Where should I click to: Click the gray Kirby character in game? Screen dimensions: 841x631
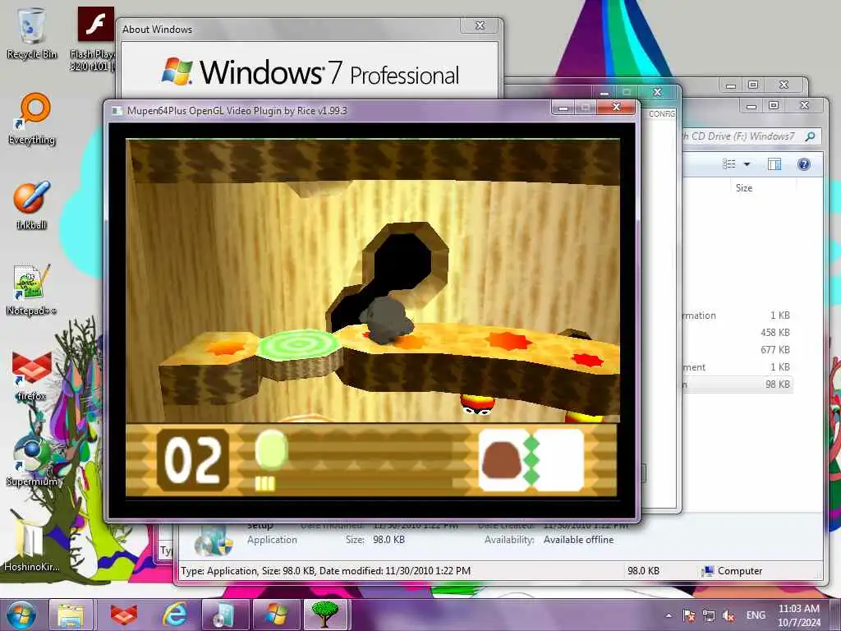click(387, 320)
